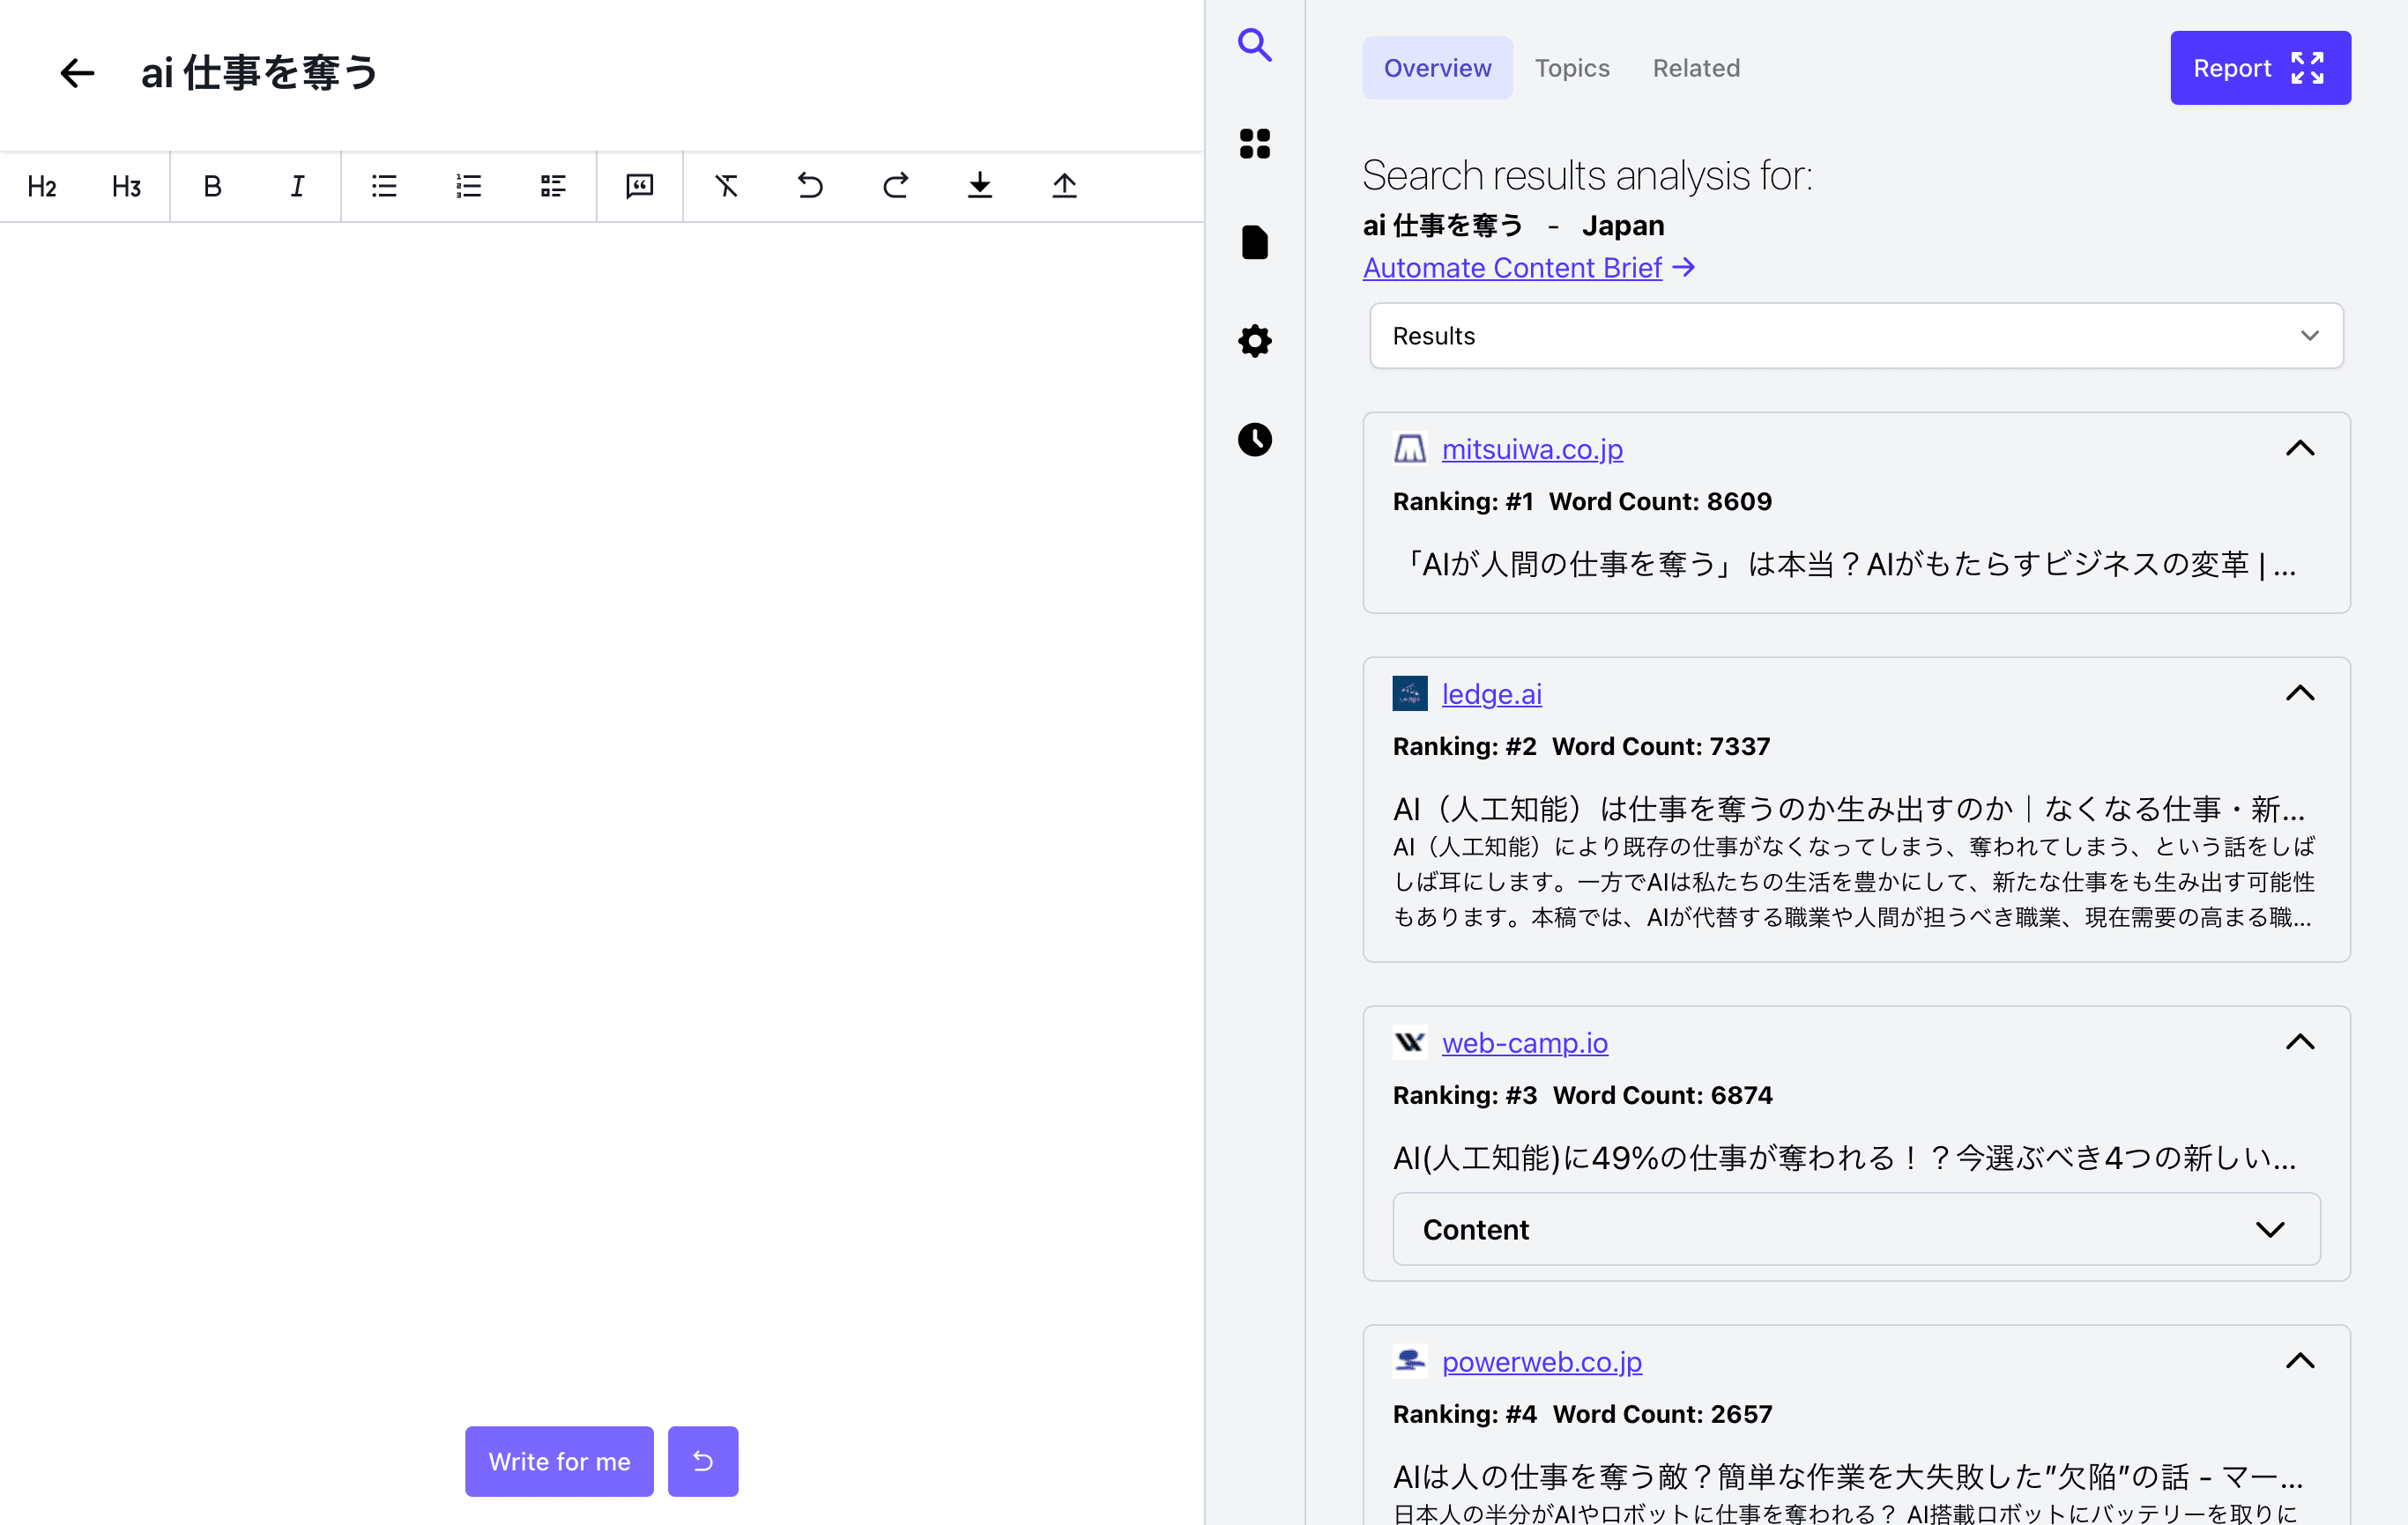Click the Write for me button
Screen dimensions: 2408x1525
click(x=559, y=1460)
